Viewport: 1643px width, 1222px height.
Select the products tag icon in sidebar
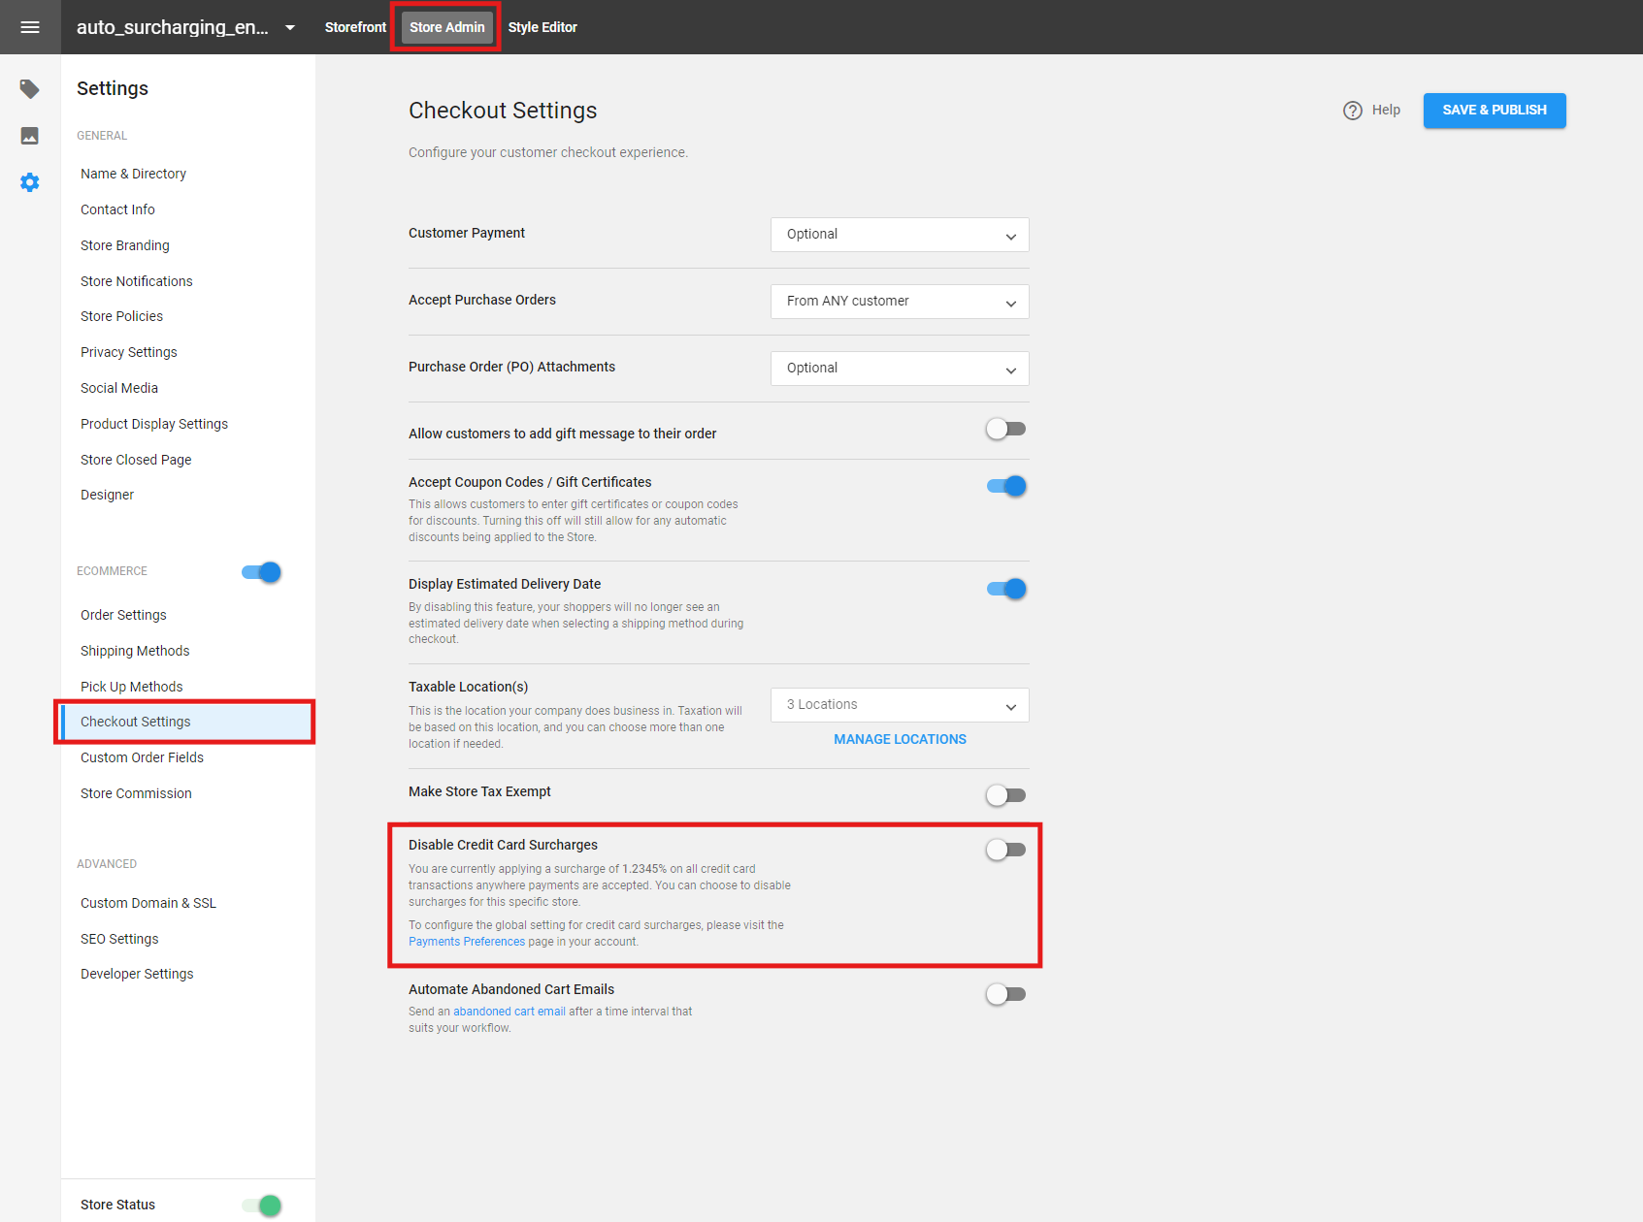point(29,88)
